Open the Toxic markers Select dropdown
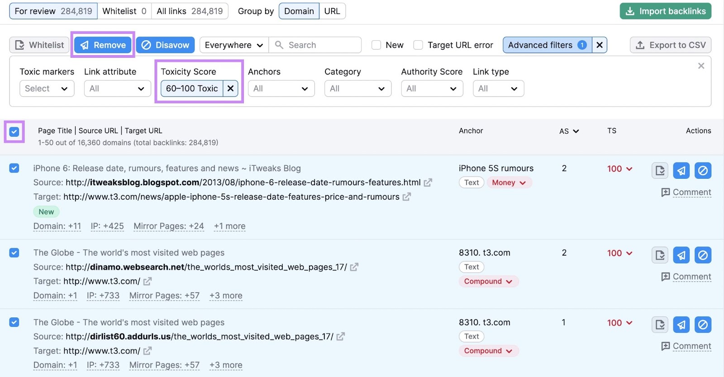This screenshot has width=724, height=377. coord(47,88)
